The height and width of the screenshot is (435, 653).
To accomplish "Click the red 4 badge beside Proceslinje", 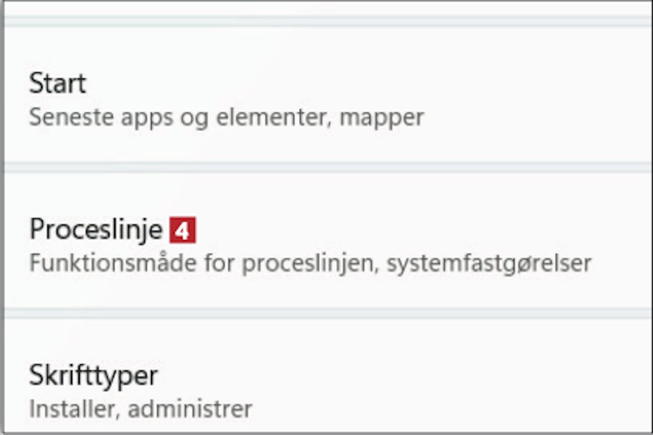I will [x=182, y=230].
